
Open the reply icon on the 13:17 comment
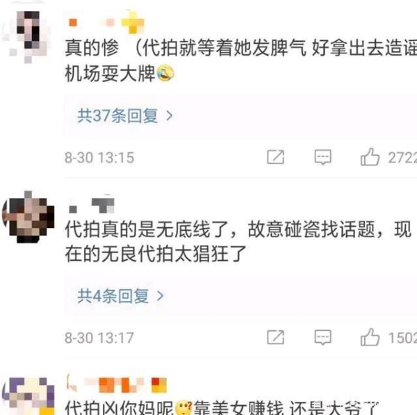[323, 337]
